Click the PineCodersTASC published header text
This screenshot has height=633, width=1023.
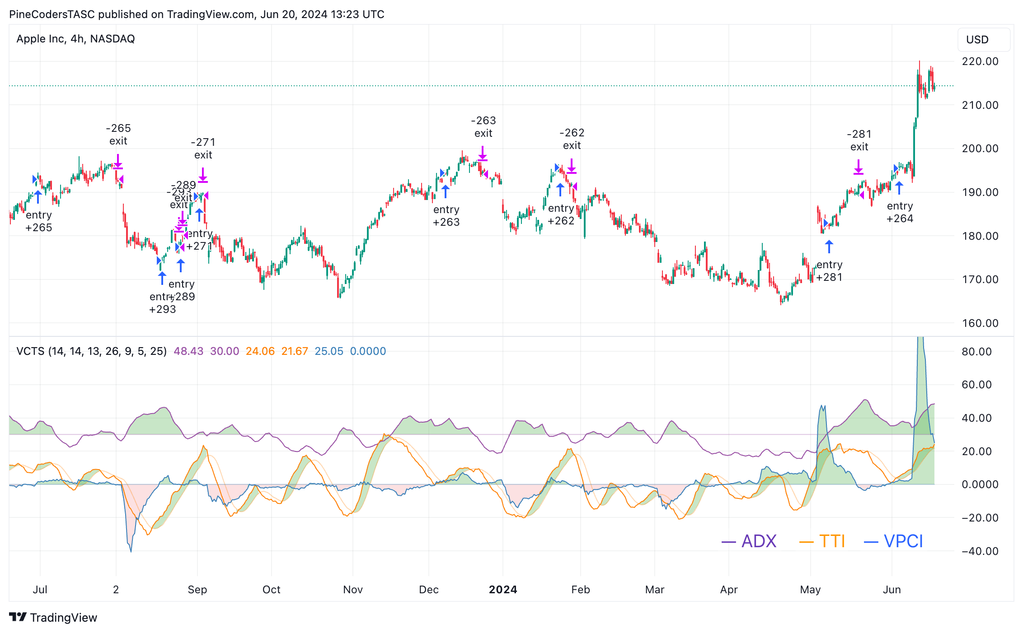pyautogui.click(x=197, y=14)
